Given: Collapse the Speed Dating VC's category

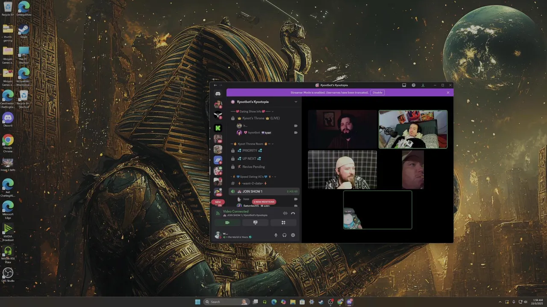Looking at the screenshot, I should pyautogui.click(x=254, y=177).
